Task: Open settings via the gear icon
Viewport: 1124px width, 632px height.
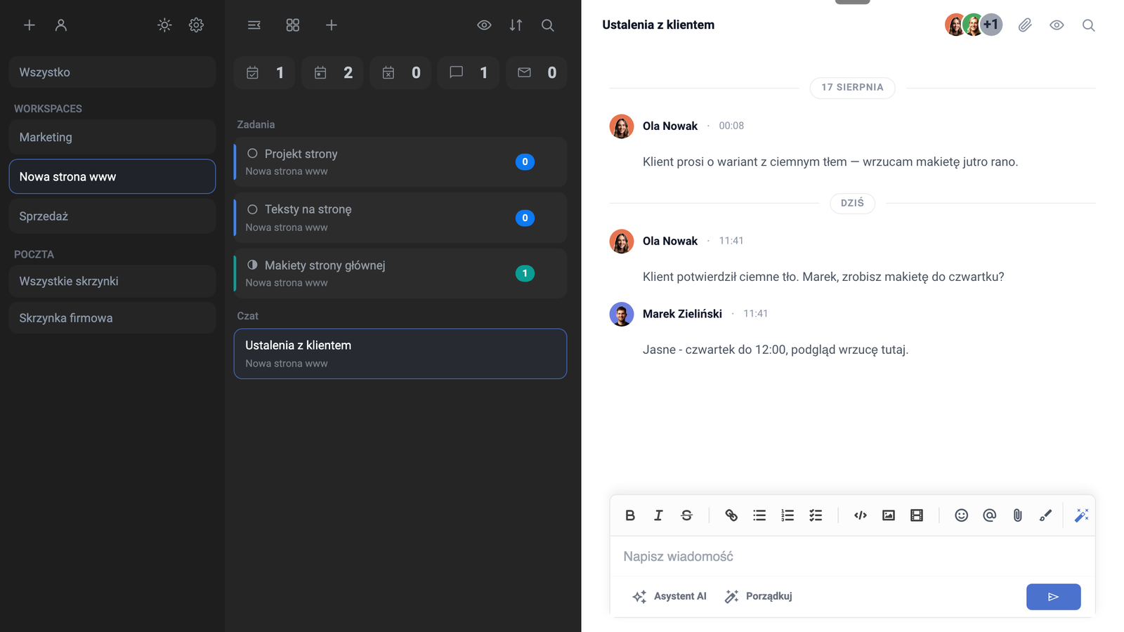Action: (196, 25)
